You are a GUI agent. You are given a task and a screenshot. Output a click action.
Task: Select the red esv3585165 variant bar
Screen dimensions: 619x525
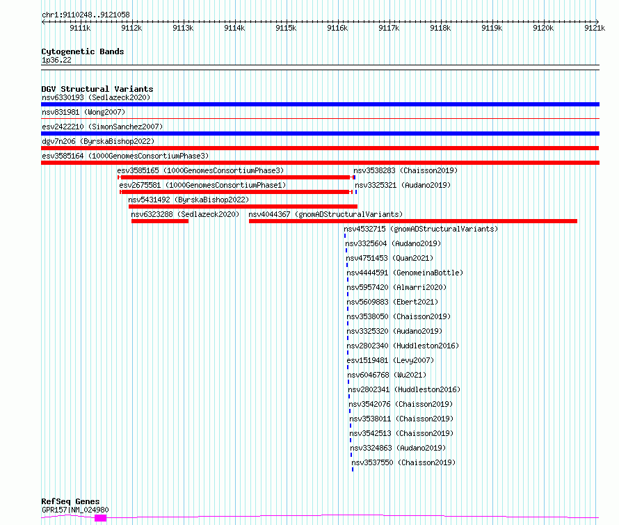pos(236,177)
